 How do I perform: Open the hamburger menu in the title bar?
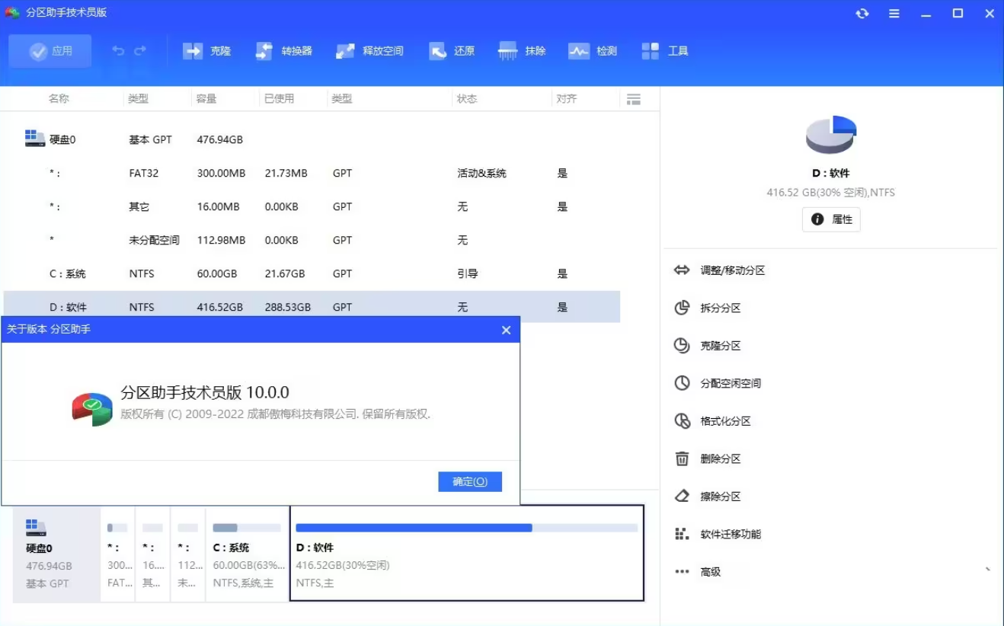click(x=894, y=13)
